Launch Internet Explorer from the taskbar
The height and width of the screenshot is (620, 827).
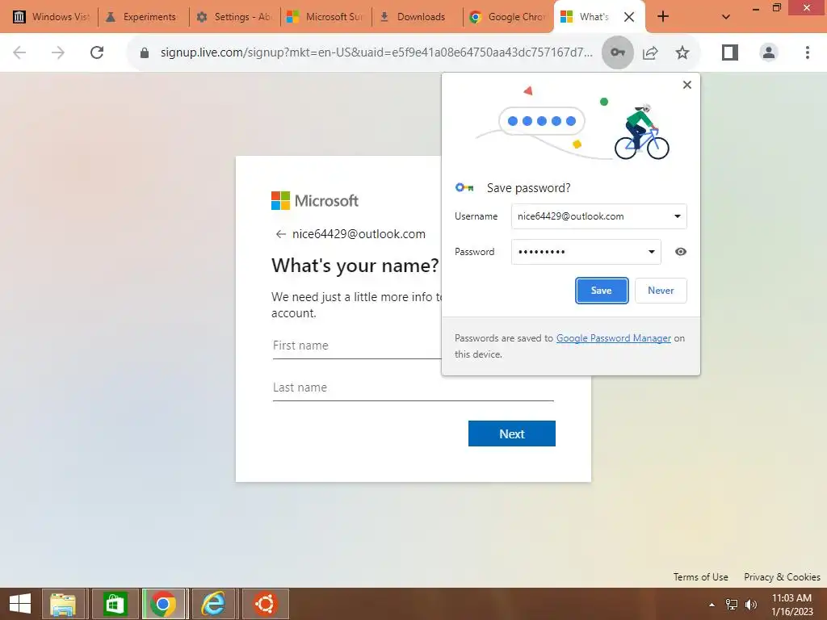[213, 604]
